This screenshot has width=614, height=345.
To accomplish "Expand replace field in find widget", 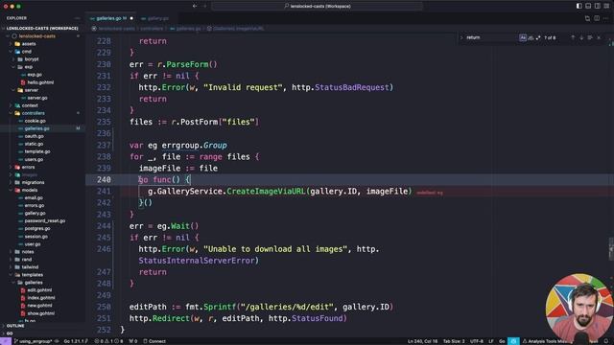I will pos(461,37).
